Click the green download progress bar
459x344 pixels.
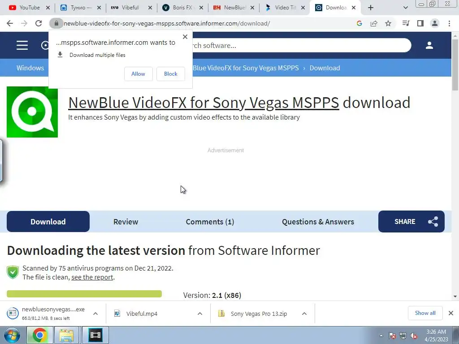tap(84, 294)
